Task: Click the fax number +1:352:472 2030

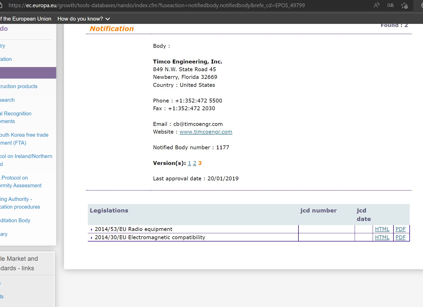Action: point(192,108)
